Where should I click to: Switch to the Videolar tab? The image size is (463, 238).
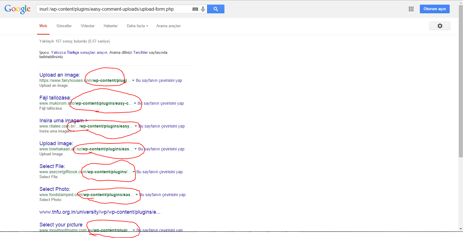87,26
